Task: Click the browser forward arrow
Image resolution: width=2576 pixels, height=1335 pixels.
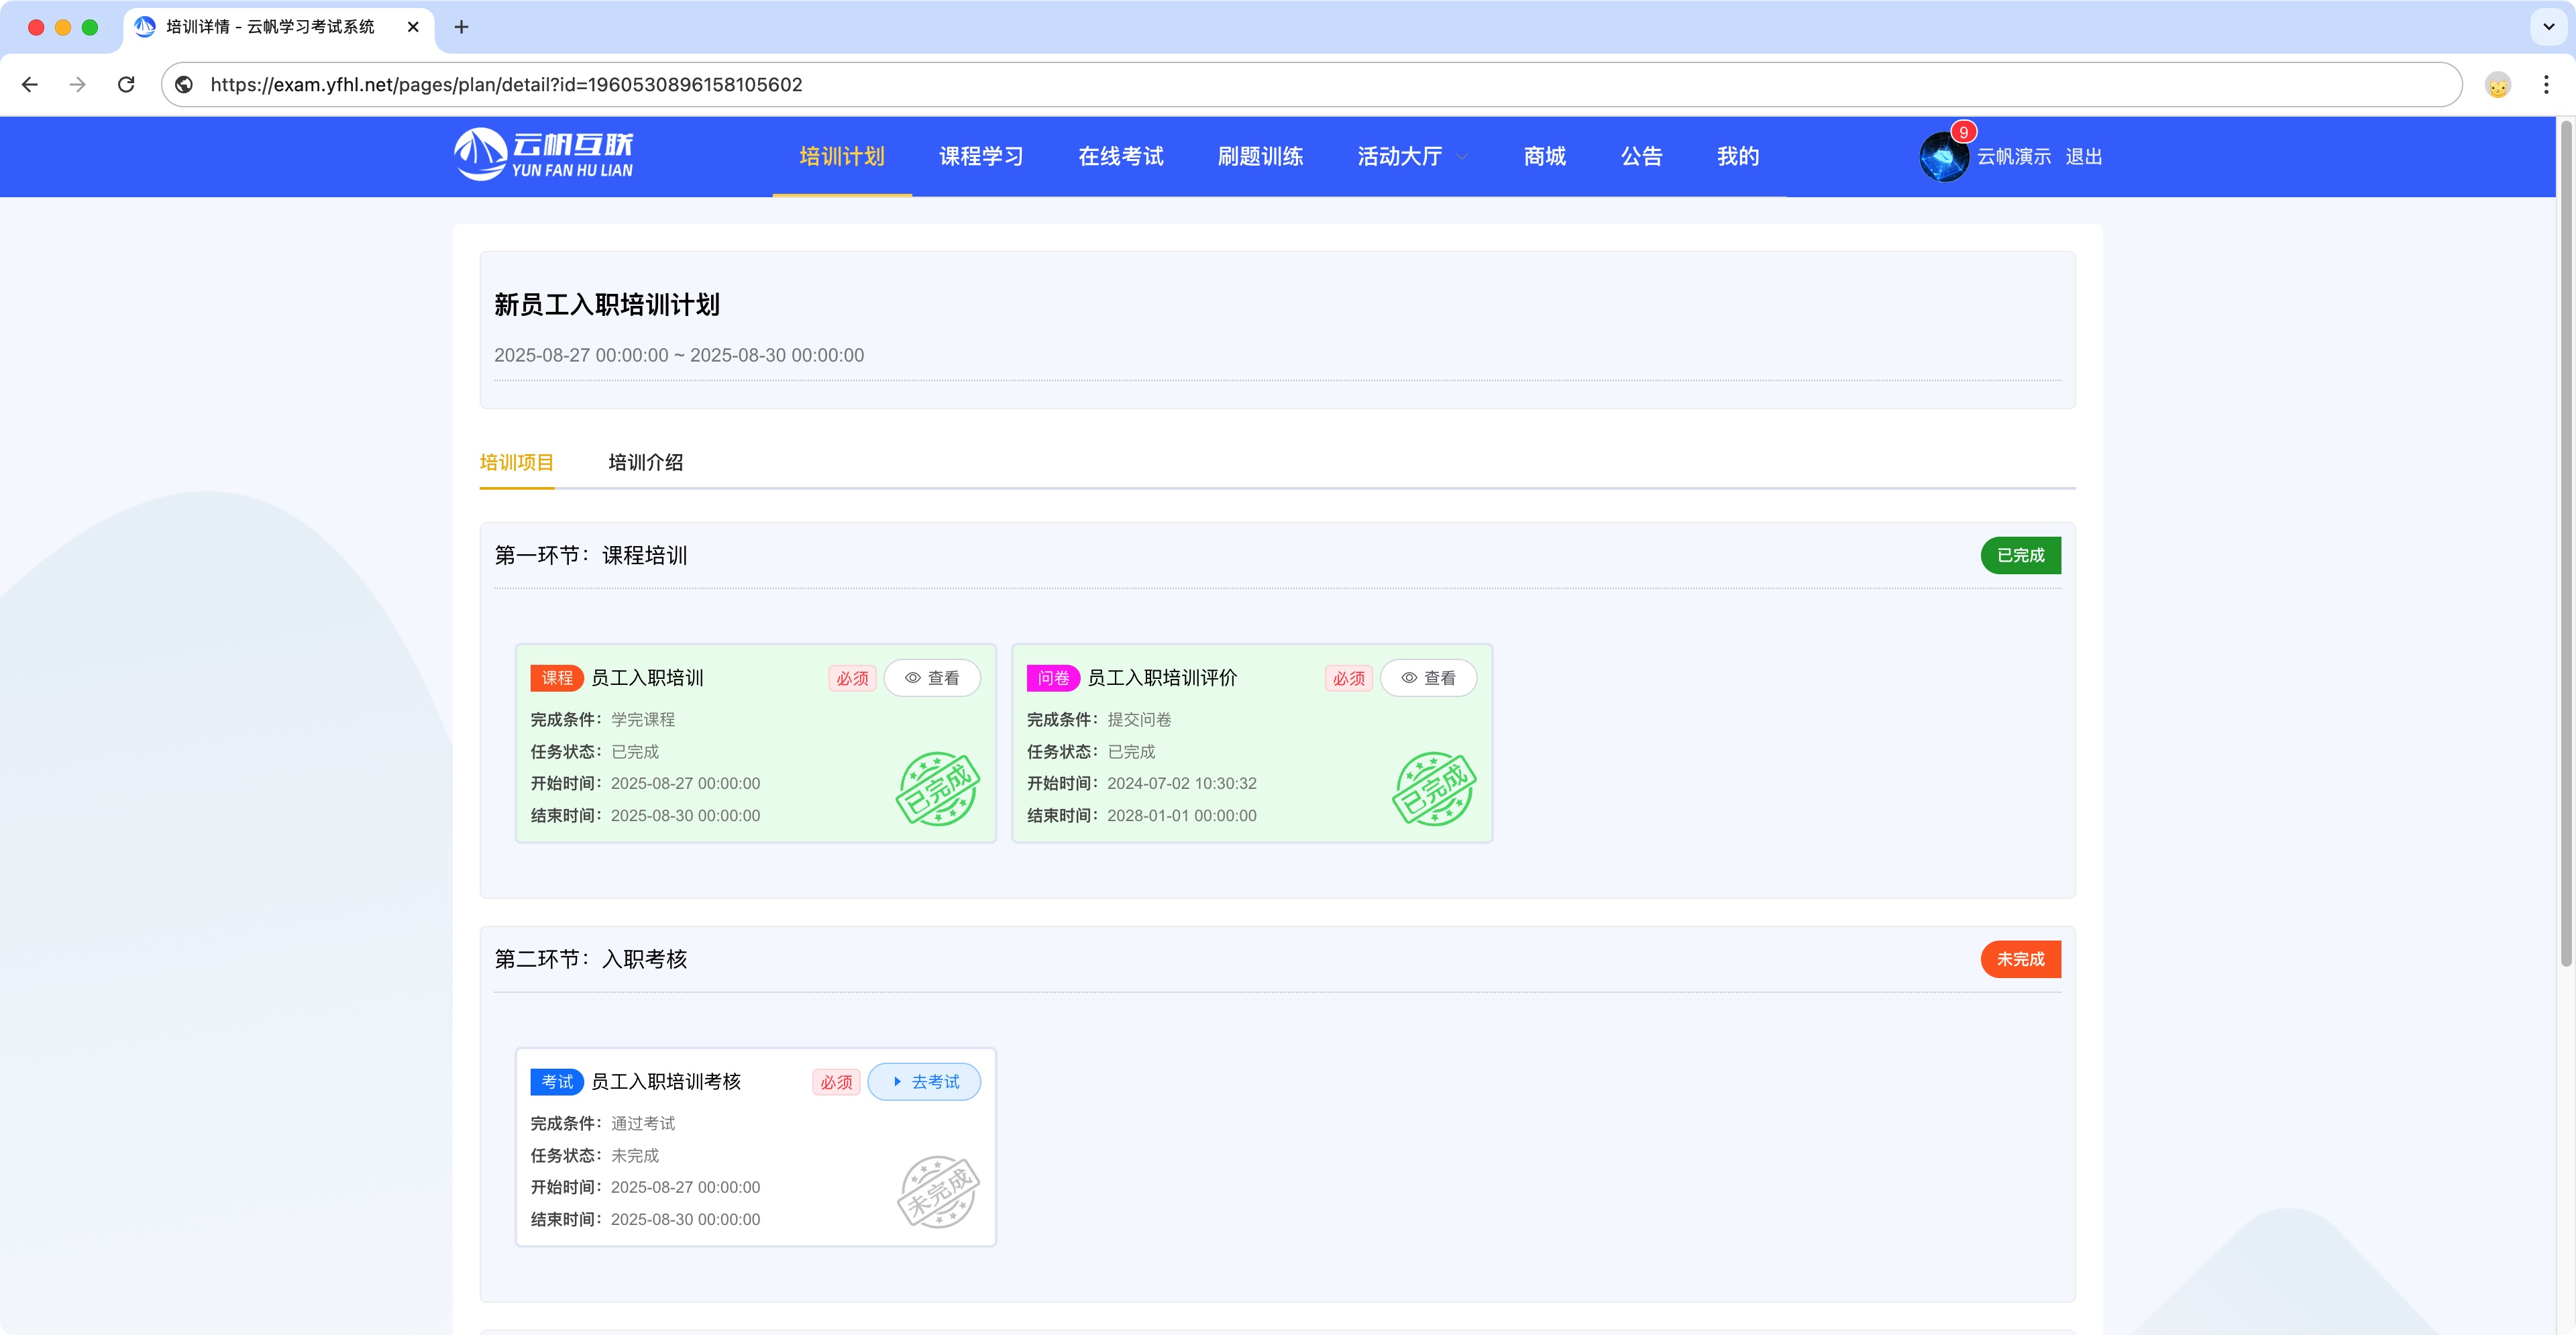Action: [x=78, y=85]
